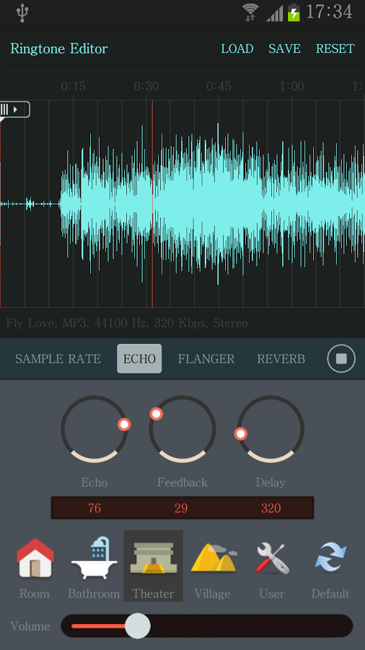This screenshot has width=365, height=650.
Task: Tap the USB connection status icon
Action: point(22,12)
